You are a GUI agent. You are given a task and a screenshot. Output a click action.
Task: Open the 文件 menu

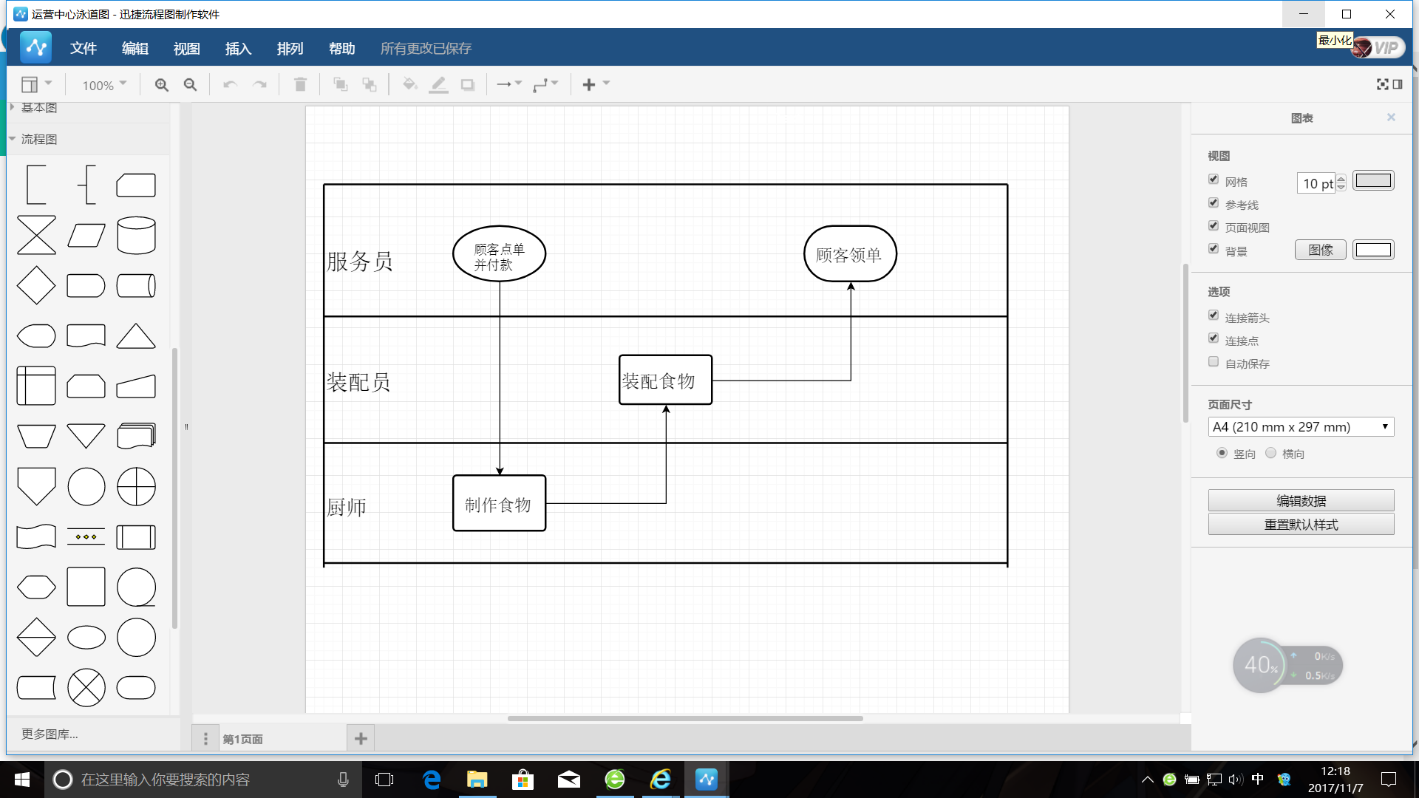click(83, 49)
